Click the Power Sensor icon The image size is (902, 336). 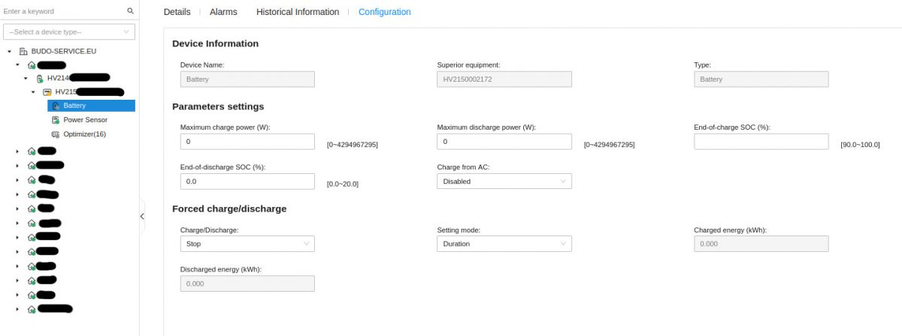(x=56, y=120)
